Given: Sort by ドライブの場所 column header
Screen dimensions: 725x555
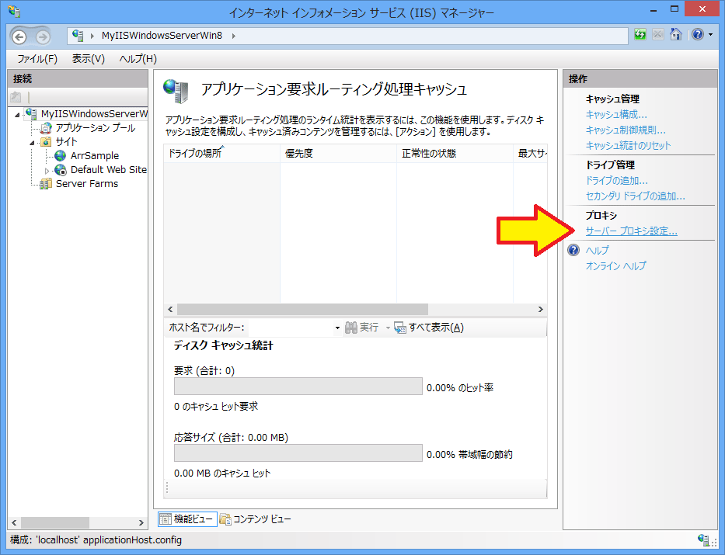Looking at the screenshot, I should click(222, 153).
